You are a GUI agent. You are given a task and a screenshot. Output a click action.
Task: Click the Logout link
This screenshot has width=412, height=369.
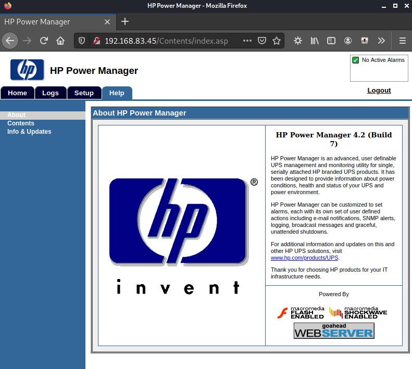[379, 91]
